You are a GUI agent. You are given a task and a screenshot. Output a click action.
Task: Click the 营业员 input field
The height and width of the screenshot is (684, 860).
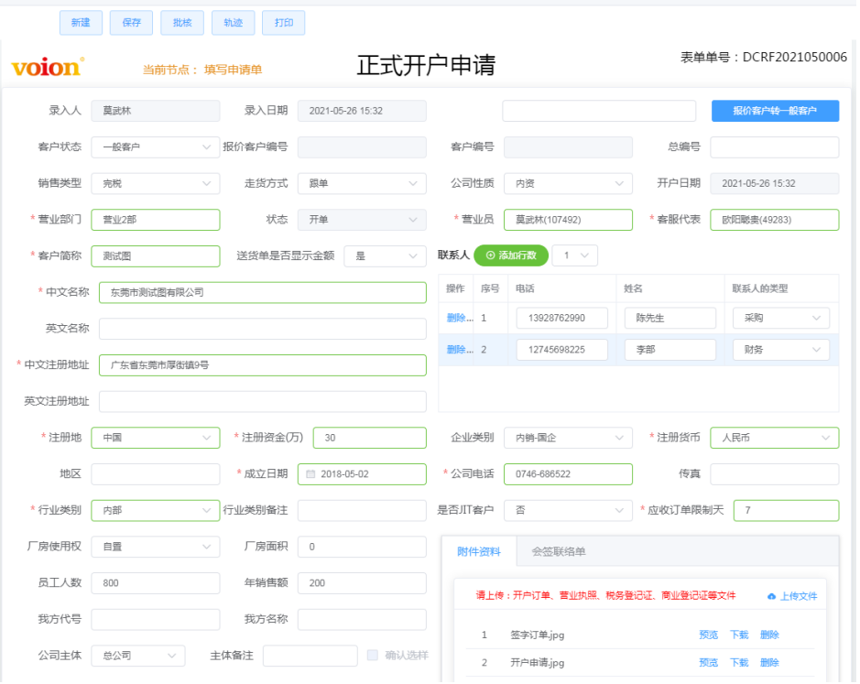click(x=568, y=220)
